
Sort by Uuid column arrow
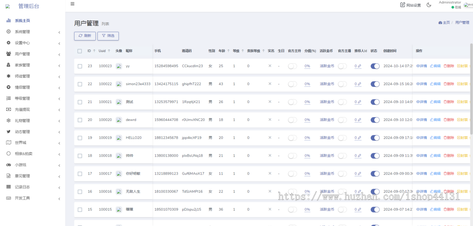click(x=109, y=51)
